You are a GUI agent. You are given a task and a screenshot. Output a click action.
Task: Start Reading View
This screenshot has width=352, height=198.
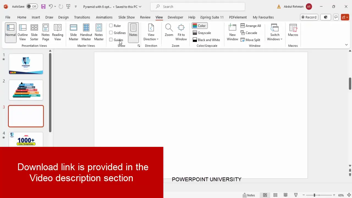pos(57,32)
